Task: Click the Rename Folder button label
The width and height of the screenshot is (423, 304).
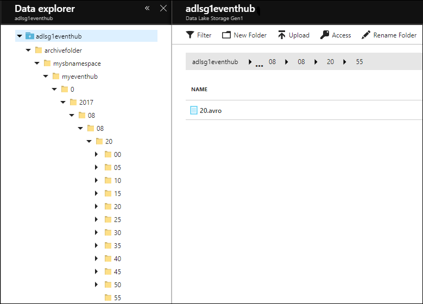Action: point(395,35)
